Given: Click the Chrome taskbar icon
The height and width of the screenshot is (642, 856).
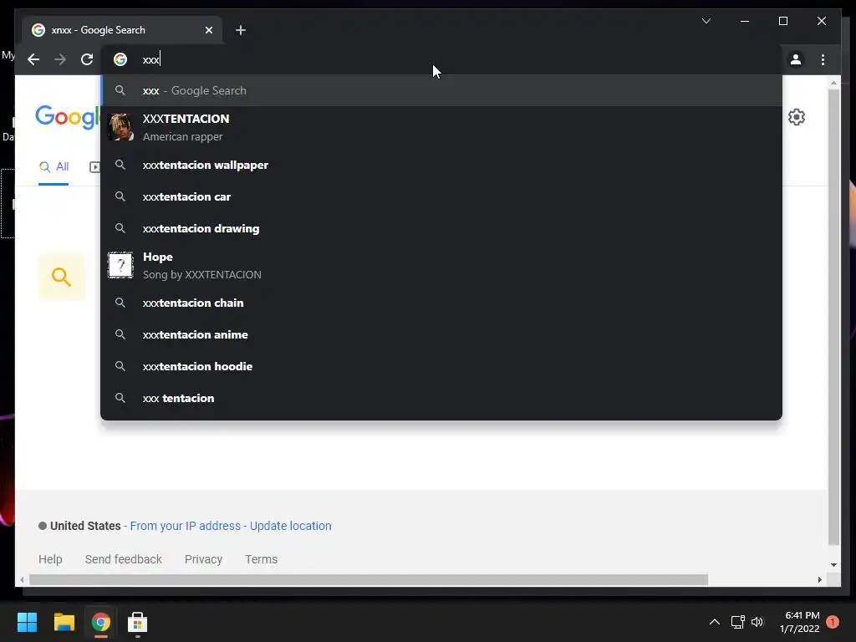Looking at the screenshot, I should click(101, 622).
